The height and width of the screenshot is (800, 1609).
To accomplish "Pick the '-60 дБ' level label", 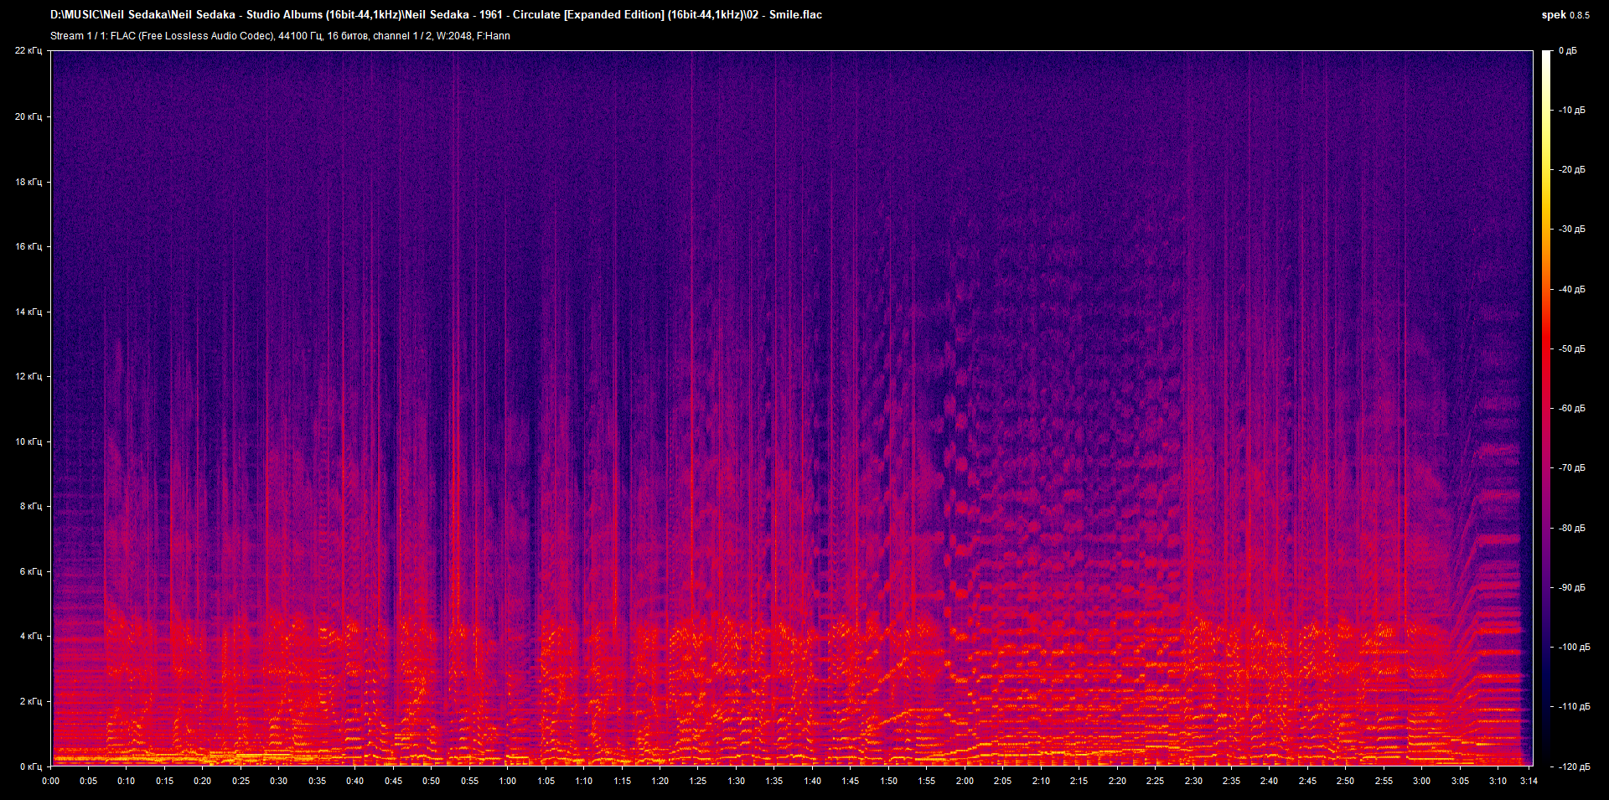I will tap(1572, 408).
